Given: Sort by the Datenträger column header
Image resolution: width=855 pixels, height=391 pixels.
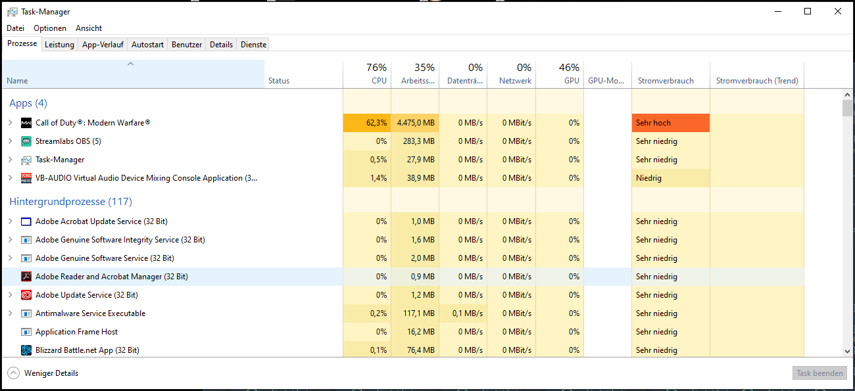Looking at the screenshot, I should click(x=463, y=74).
